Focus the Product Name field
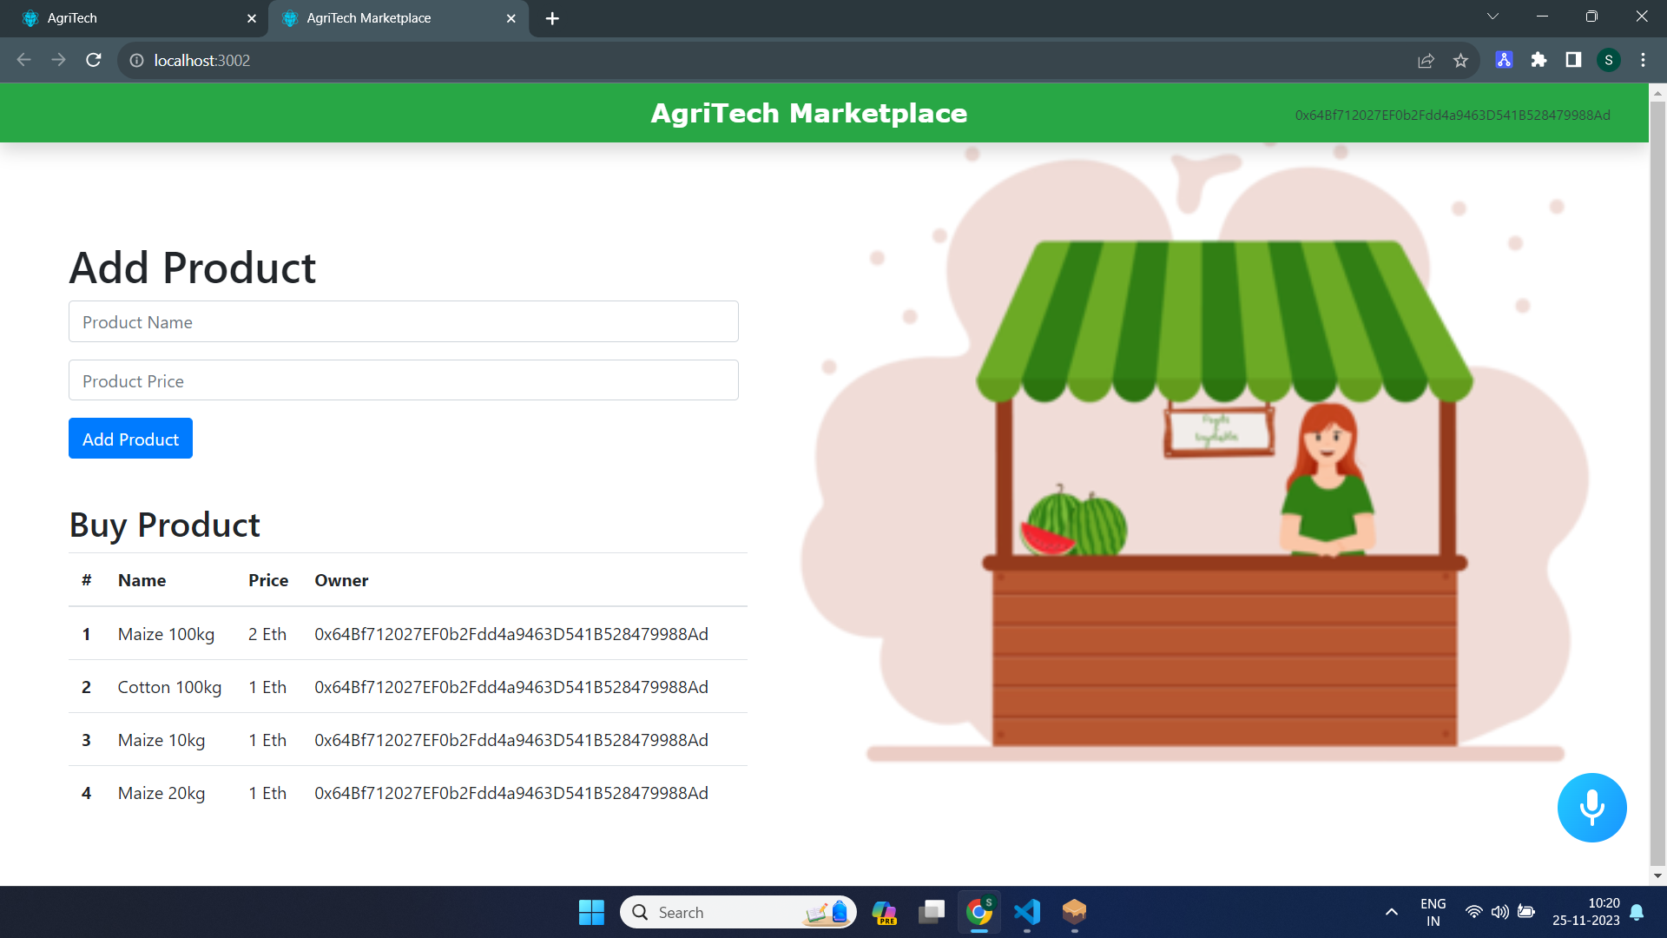 tap(403, 322)
